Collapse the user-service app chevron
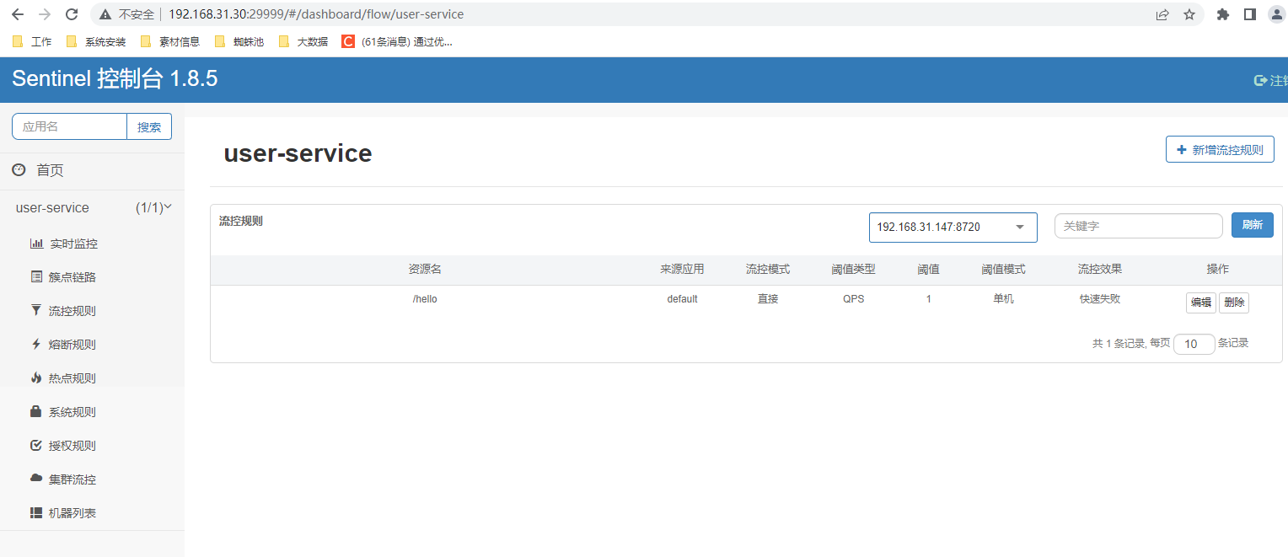 [x=168, y=206]
